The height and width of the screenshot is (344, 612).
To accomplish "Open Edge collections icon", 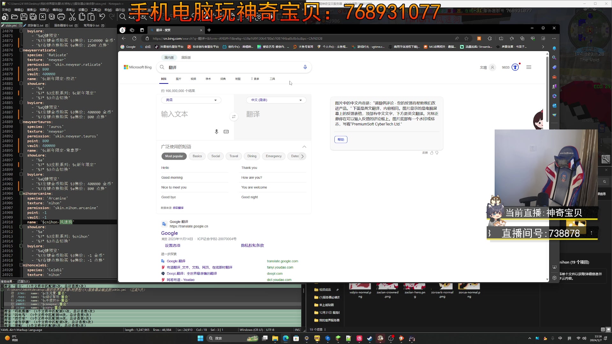I will point(522,39).
